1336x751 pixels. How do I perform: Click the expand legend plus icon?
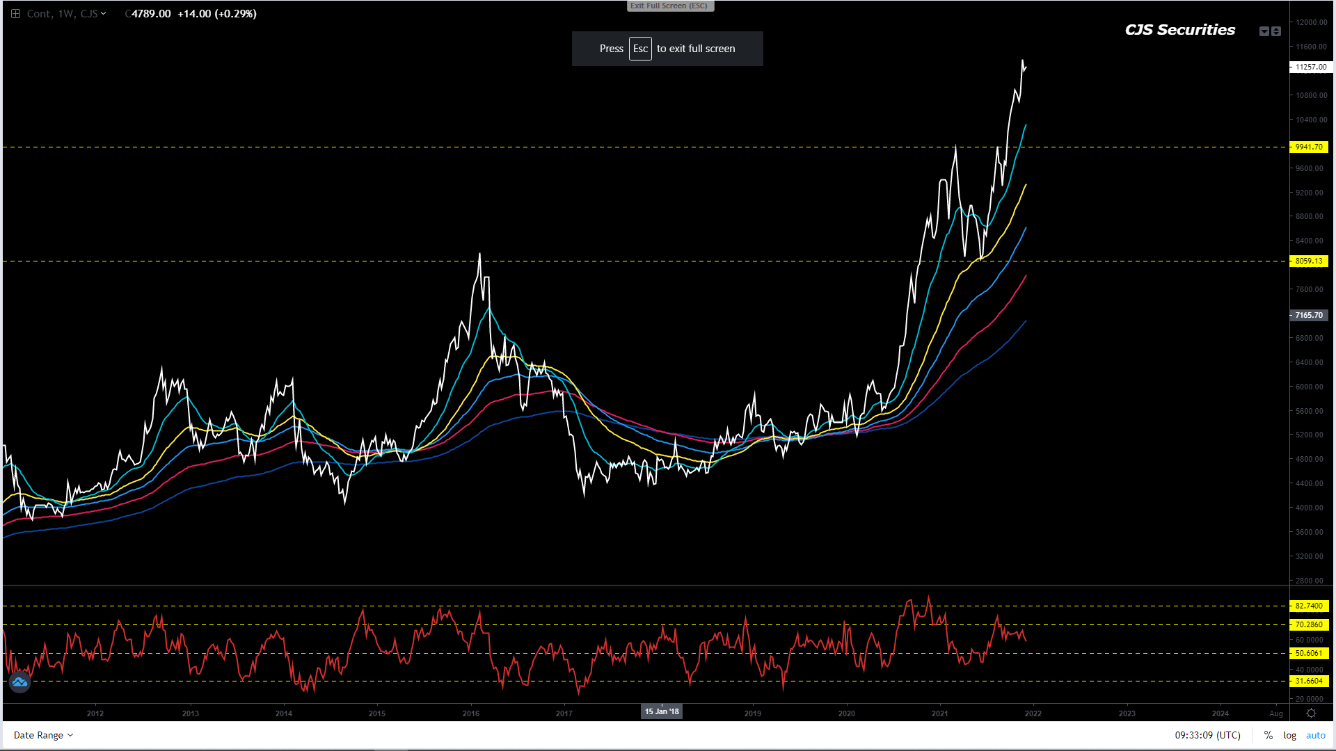[15, 14]
